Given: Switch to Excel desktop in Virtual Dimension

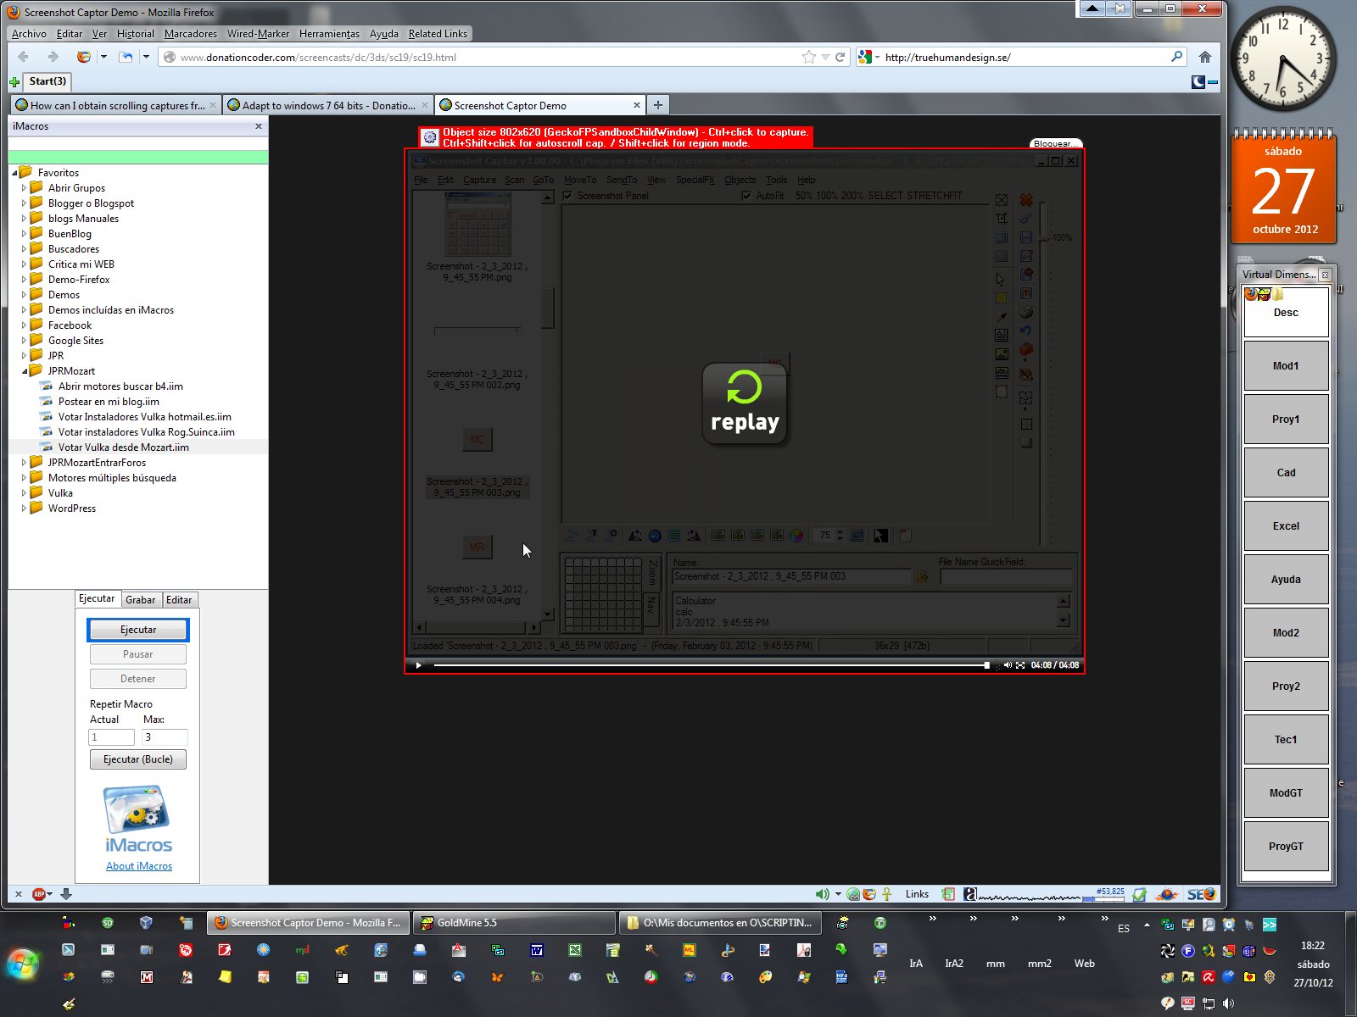Looking at the screenshot, I should coord(1286,526).
